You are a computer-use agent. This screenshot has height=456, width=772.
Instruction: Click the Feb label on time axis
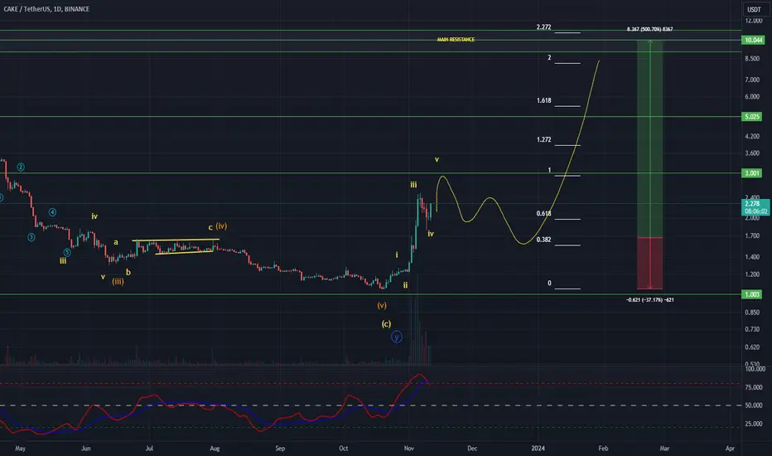(603, 448)
